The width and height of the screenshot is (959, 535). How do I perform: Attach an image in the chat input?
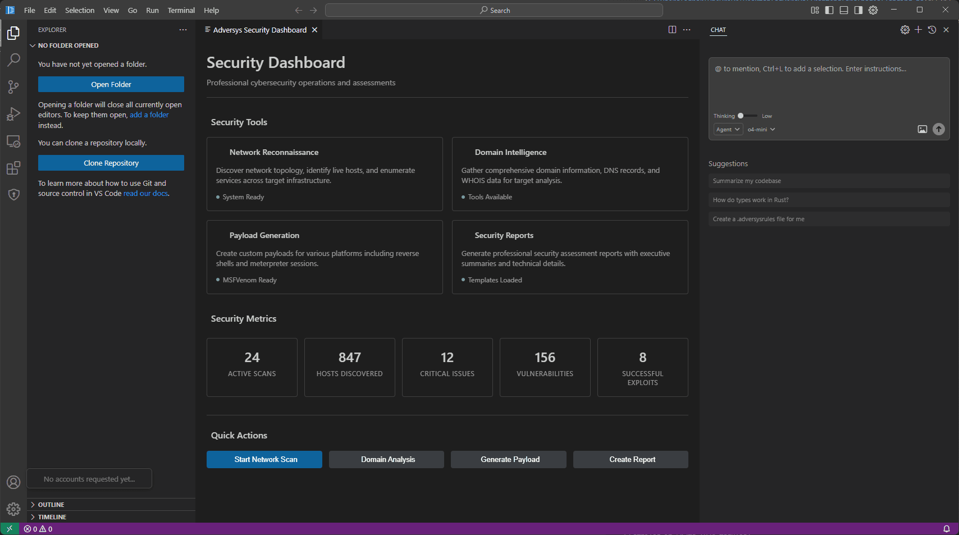[923, 129]
